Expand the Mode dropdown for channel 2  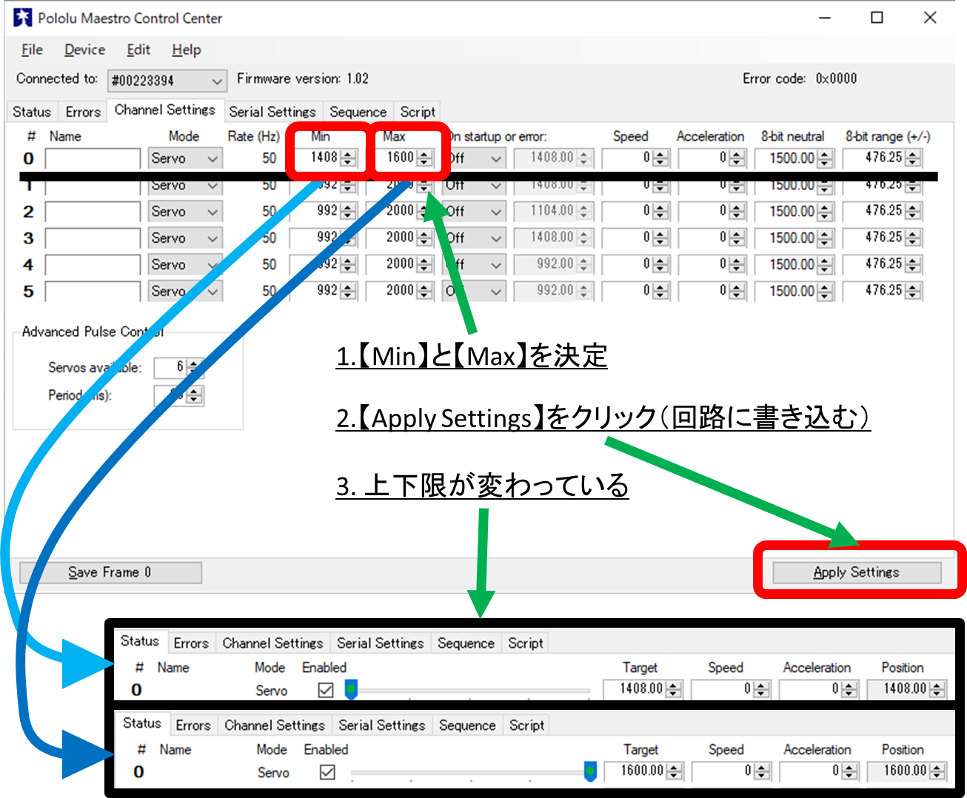tap(185, 212)
